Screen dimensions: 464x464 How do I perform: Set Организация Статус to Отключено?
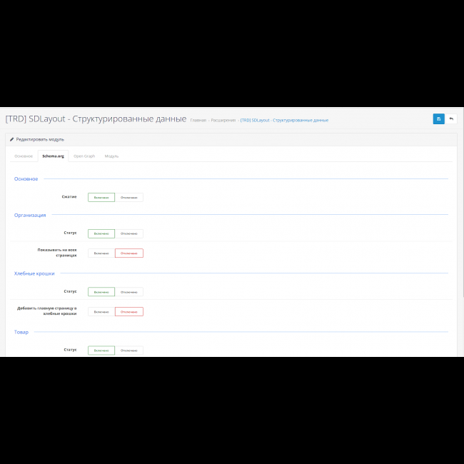(x=128, y=233)
